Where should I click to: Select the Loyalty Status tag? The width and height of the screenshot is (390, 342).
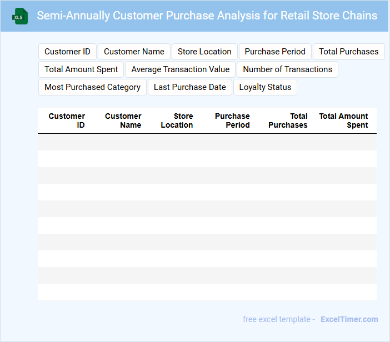[x=265, y=87]
